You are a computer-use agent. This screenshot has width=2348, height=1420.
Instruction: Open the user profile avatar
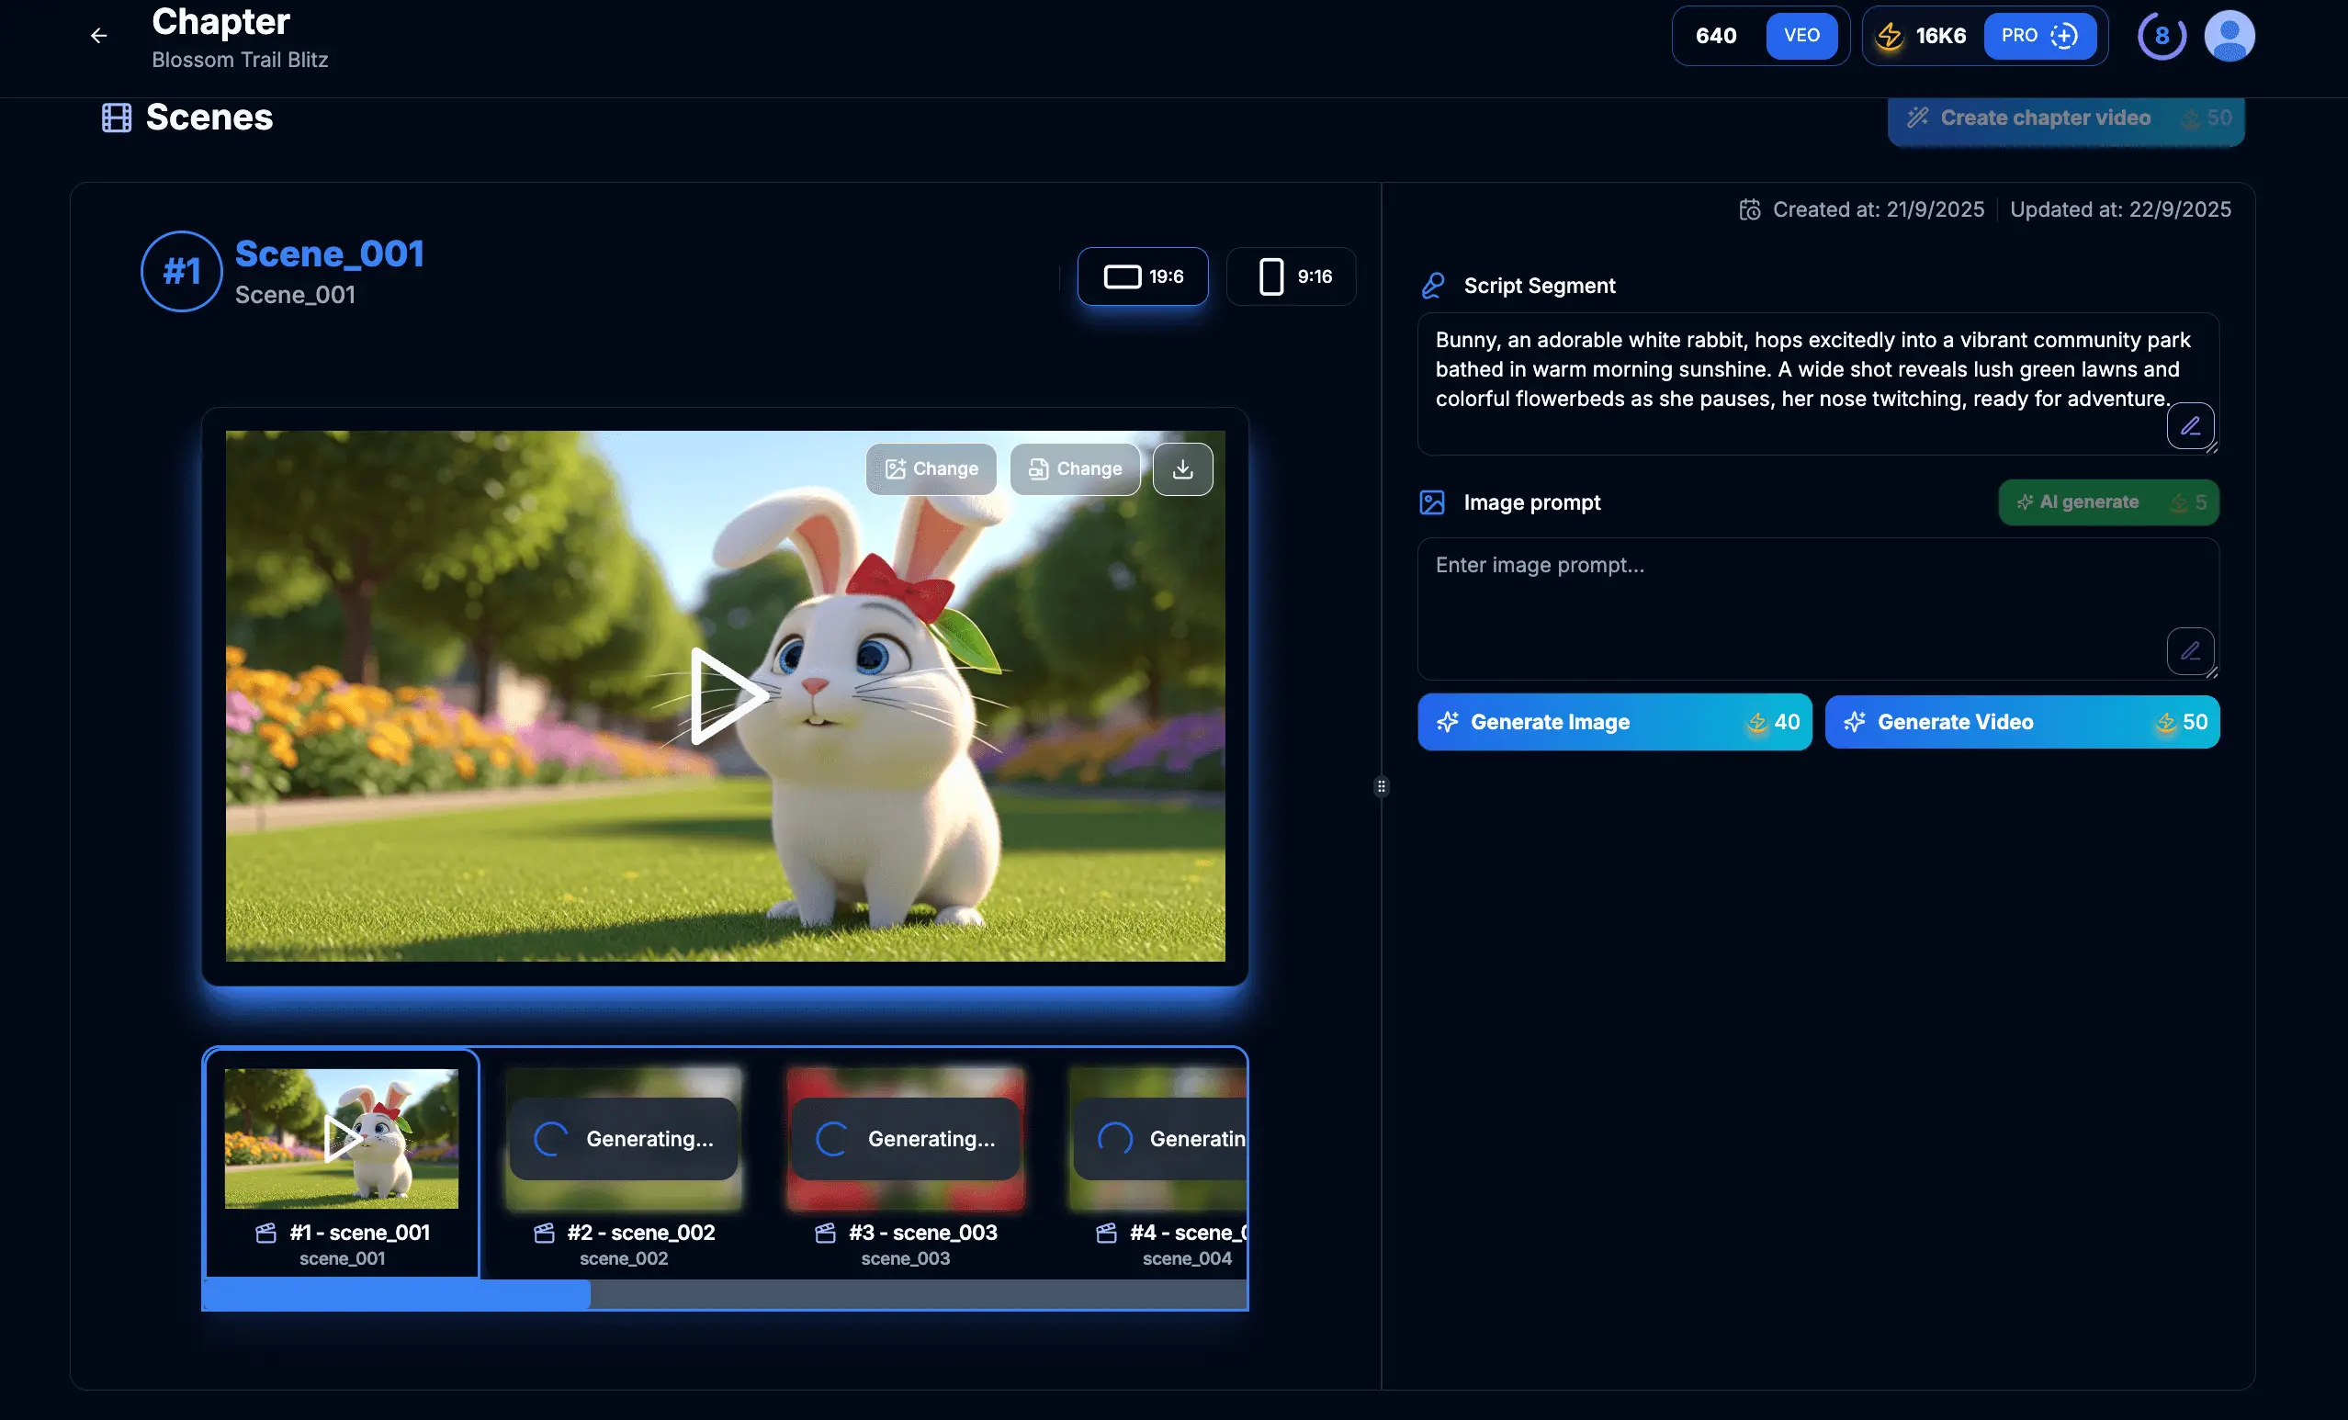coord(2229,36)
